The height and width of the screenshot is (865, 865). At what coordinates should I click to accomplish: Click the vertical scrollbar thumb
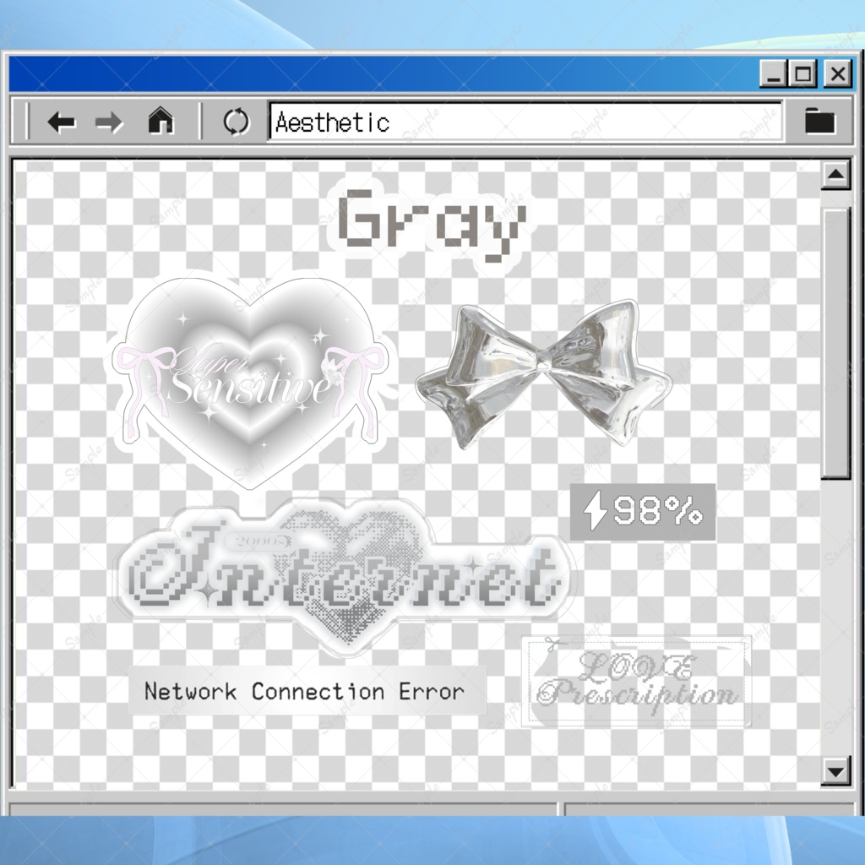(x=835, y=343)
